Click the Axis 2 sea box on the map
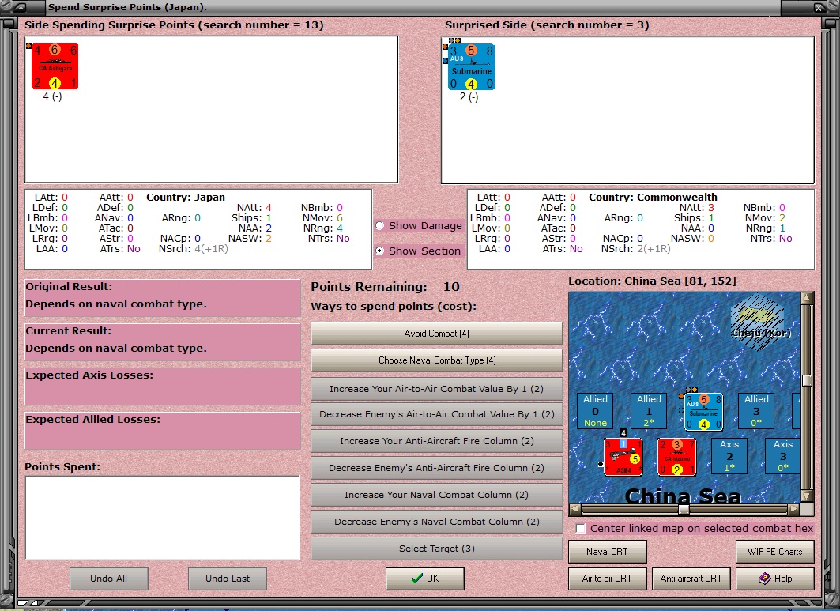The image size is (840, 611). coord(729,456)
